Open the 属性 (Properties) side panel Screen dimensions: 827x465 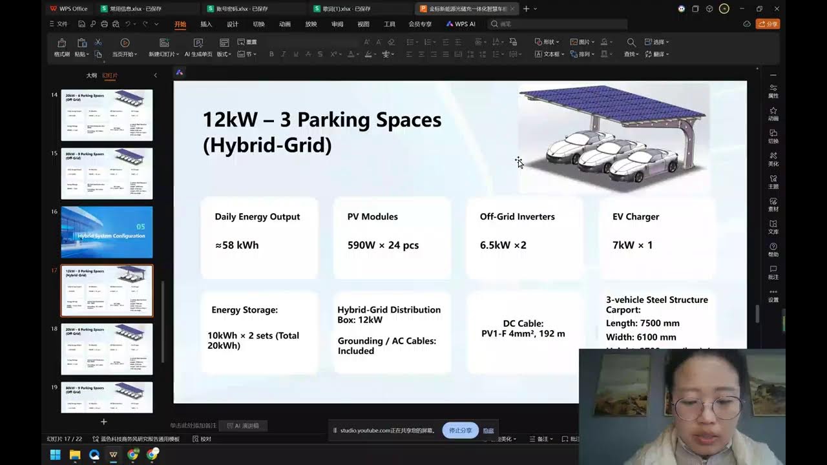coord(773,91)
